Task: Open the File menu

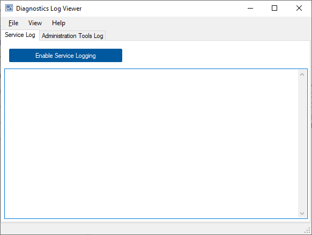Action: point(13,23)
